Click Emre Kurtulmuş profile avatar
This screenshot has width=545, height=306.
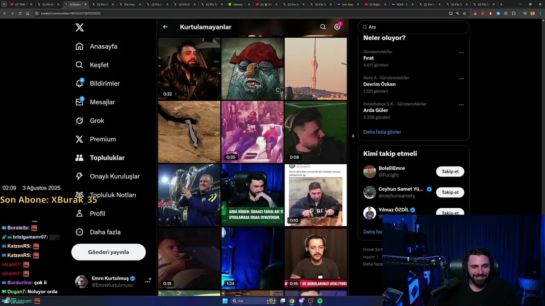pyautogui.click(x=82, y=281)
